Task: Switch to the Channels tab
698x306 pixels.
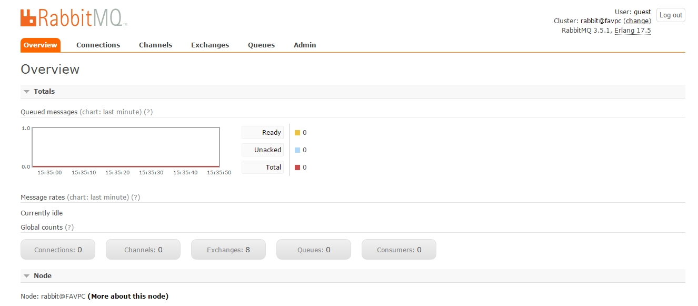Action: (x=155, y=45)
